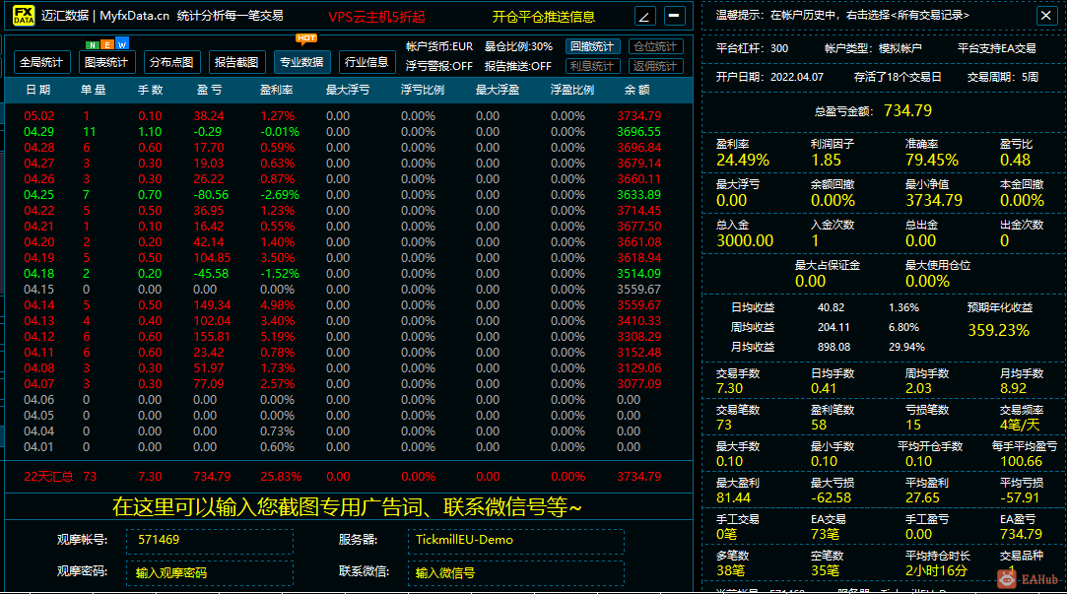Screen dimensions: 1067x594
Task: Click the 平台杠杆 300 text
Action: pyautogui.click(x=752, y=48)
